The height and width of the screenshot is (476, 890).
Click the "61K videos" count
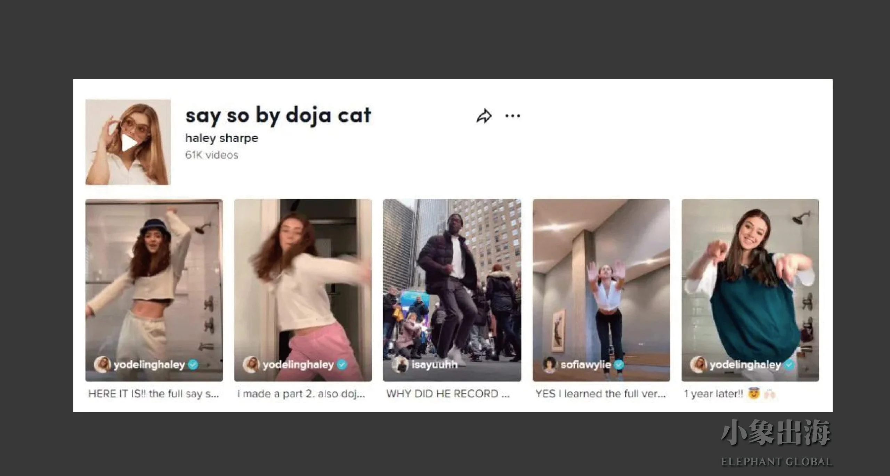pos(212,155)
